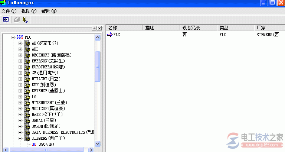Click the gear icon beside BECKHOFF(德国倍福)
Screen dimensions: 285x152
[27, 55]
